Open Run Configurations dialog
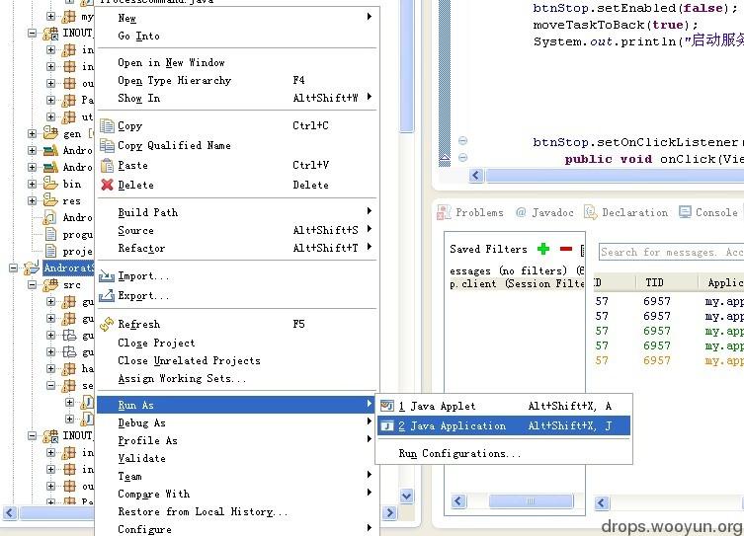 click(504, 453)
